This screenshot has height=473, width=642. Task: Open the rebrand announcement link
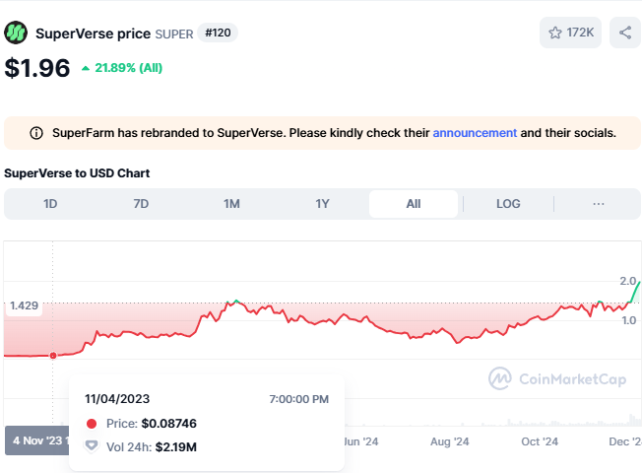[x=475, y=133]
